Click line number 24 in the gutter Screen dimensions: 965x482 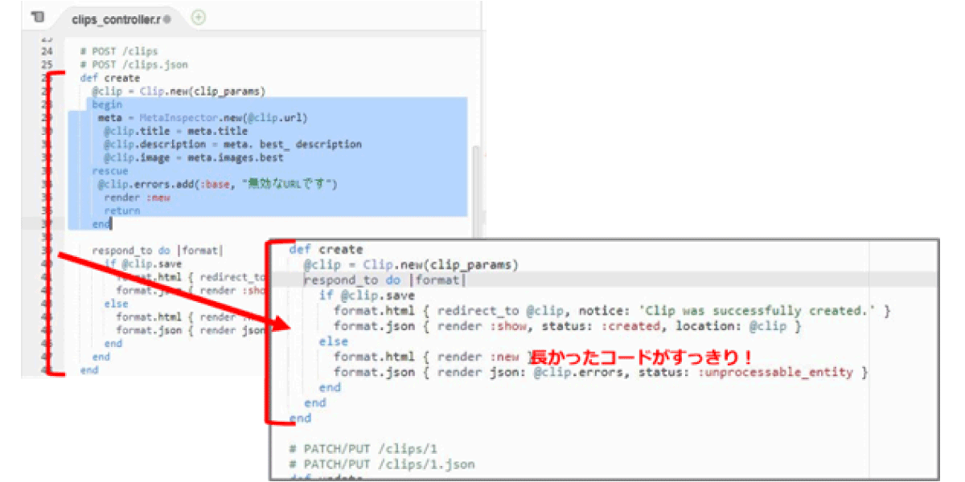(x=46, y=51)
